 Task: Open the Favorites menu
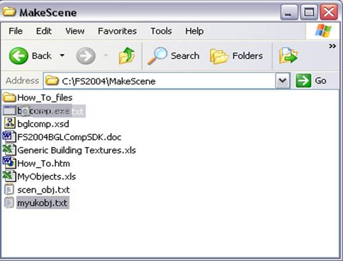117,31
